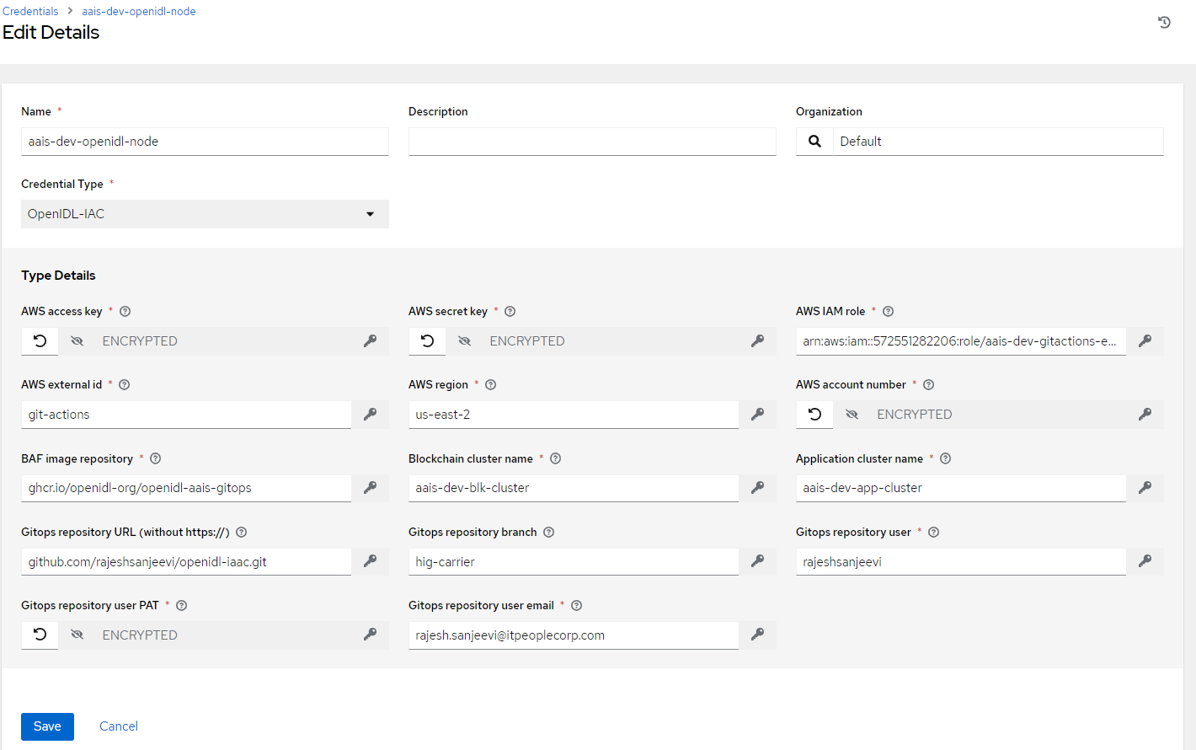Image resolution: width=1196 pixels, height=750 pixels.
Task: Revert the Gitops repository user PAT
Action: pyautogui.click(x=40, y=635)
